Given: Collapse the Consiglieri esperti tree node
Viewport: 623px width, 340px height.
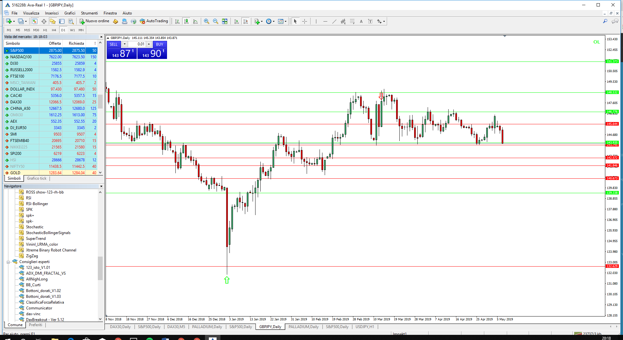Looking at the screenshot, I should pos(8,262).
